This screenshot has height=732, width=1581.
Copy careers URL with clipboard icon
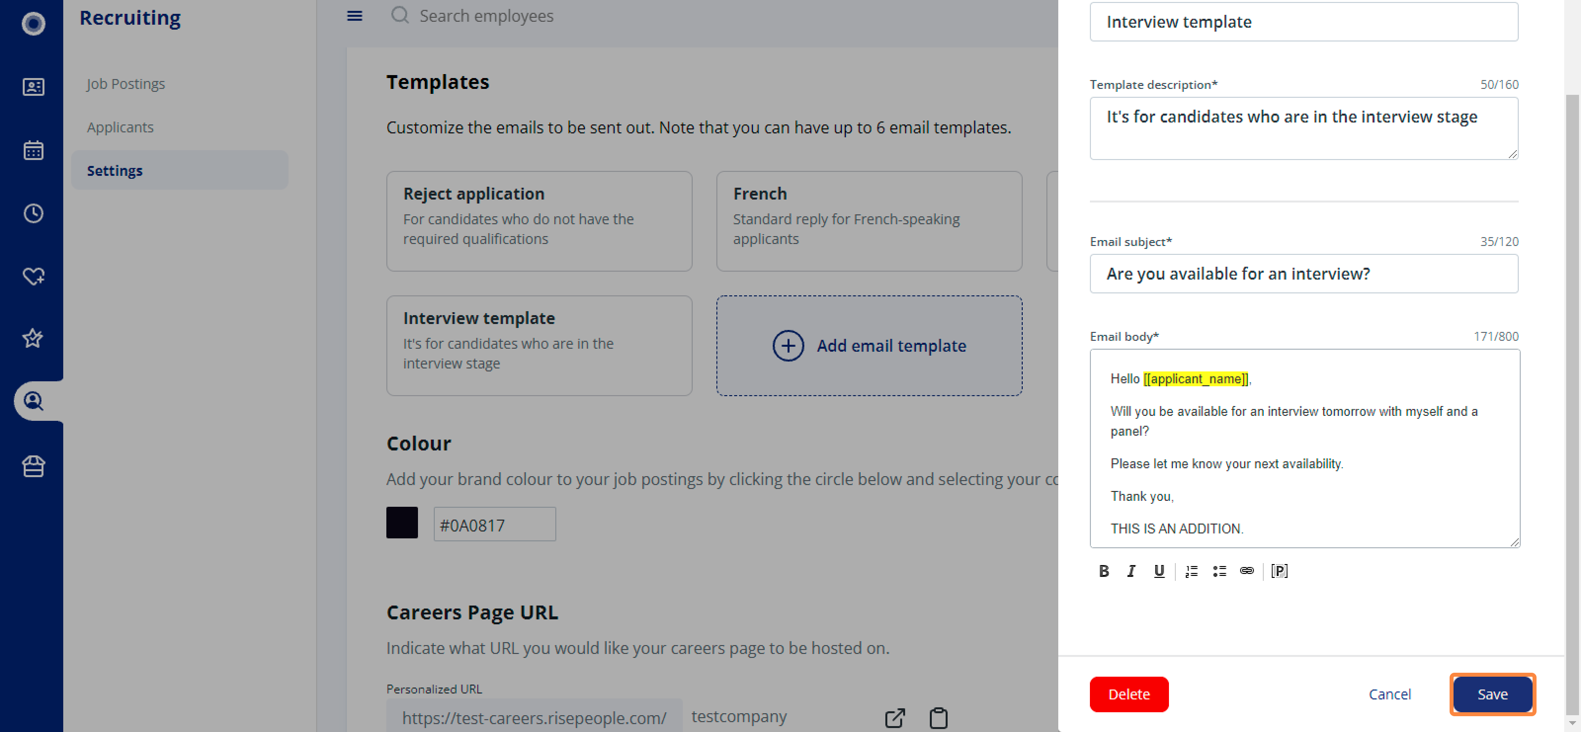(938, 718)
